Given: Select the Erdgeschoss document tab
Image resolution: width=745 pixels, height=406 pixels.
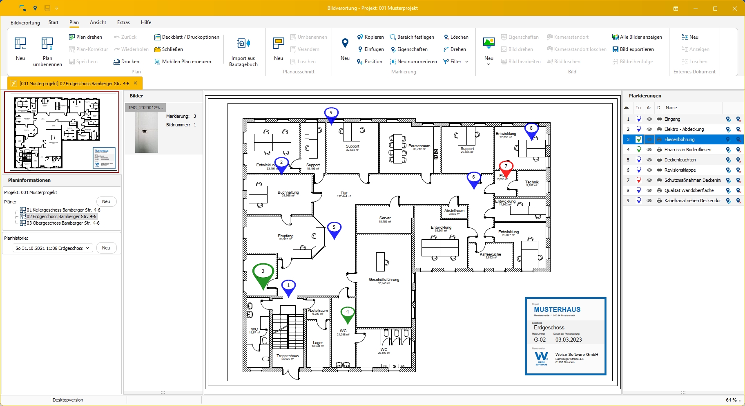Looking at the screenshot, I should tap(74, 83).
